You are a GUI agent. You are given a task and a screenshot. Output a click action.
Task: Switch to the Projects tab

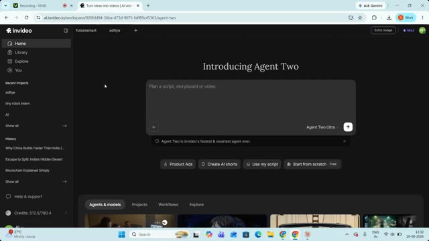tap(139, 205)
